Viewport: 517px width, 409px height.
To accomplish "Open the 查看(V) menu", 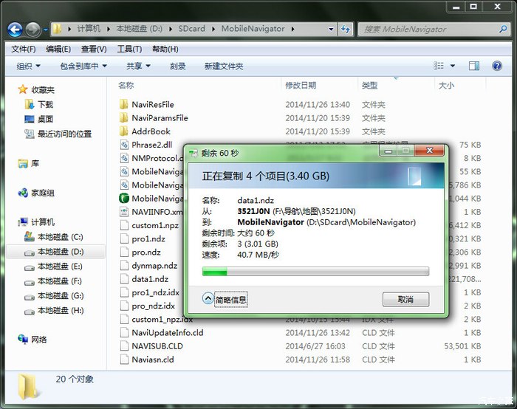I will pyautogui.click(x=94, y=49).
